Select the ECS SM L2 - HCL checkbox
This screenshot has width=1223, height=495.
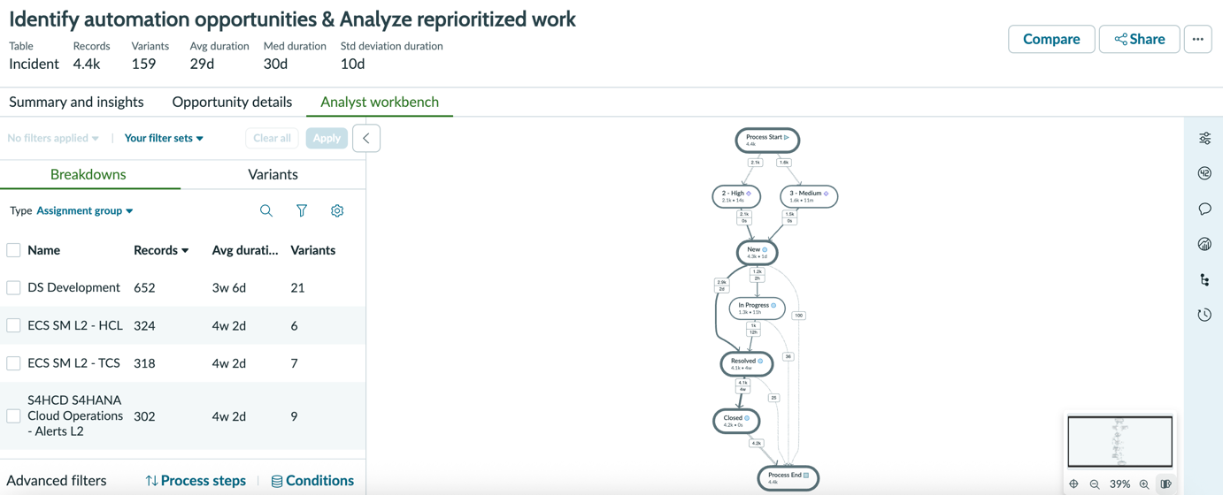pyautogui.click(x=13, y=325)
